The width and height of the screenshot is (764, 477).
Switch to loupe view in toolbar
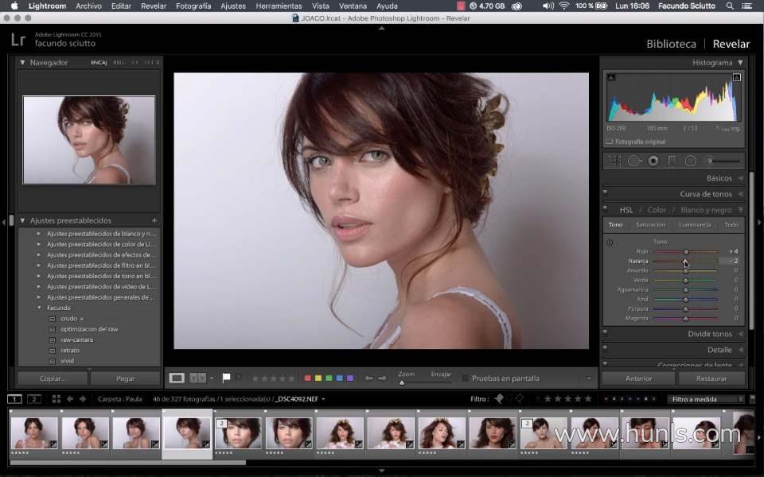pyautogui.click(x=177, y=378)
